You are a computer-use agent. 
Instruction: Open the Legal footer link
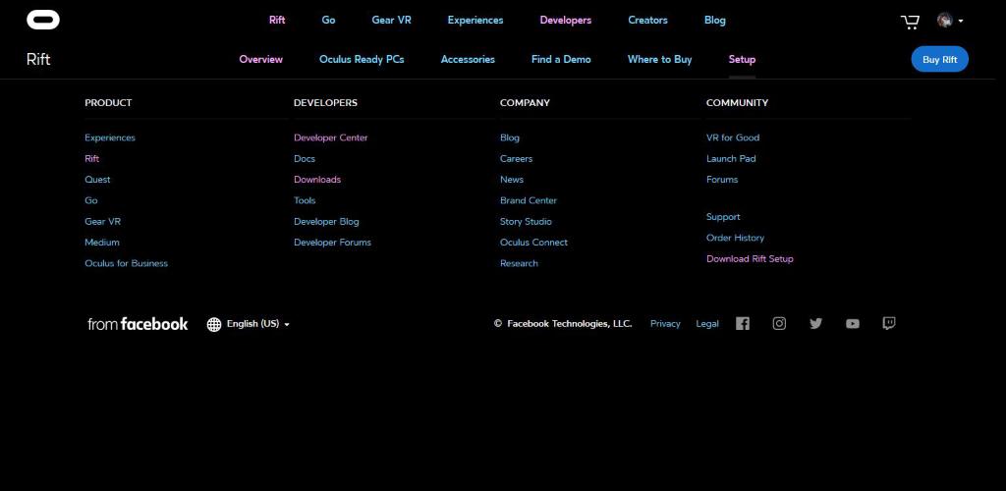click(x=707, y=324)
